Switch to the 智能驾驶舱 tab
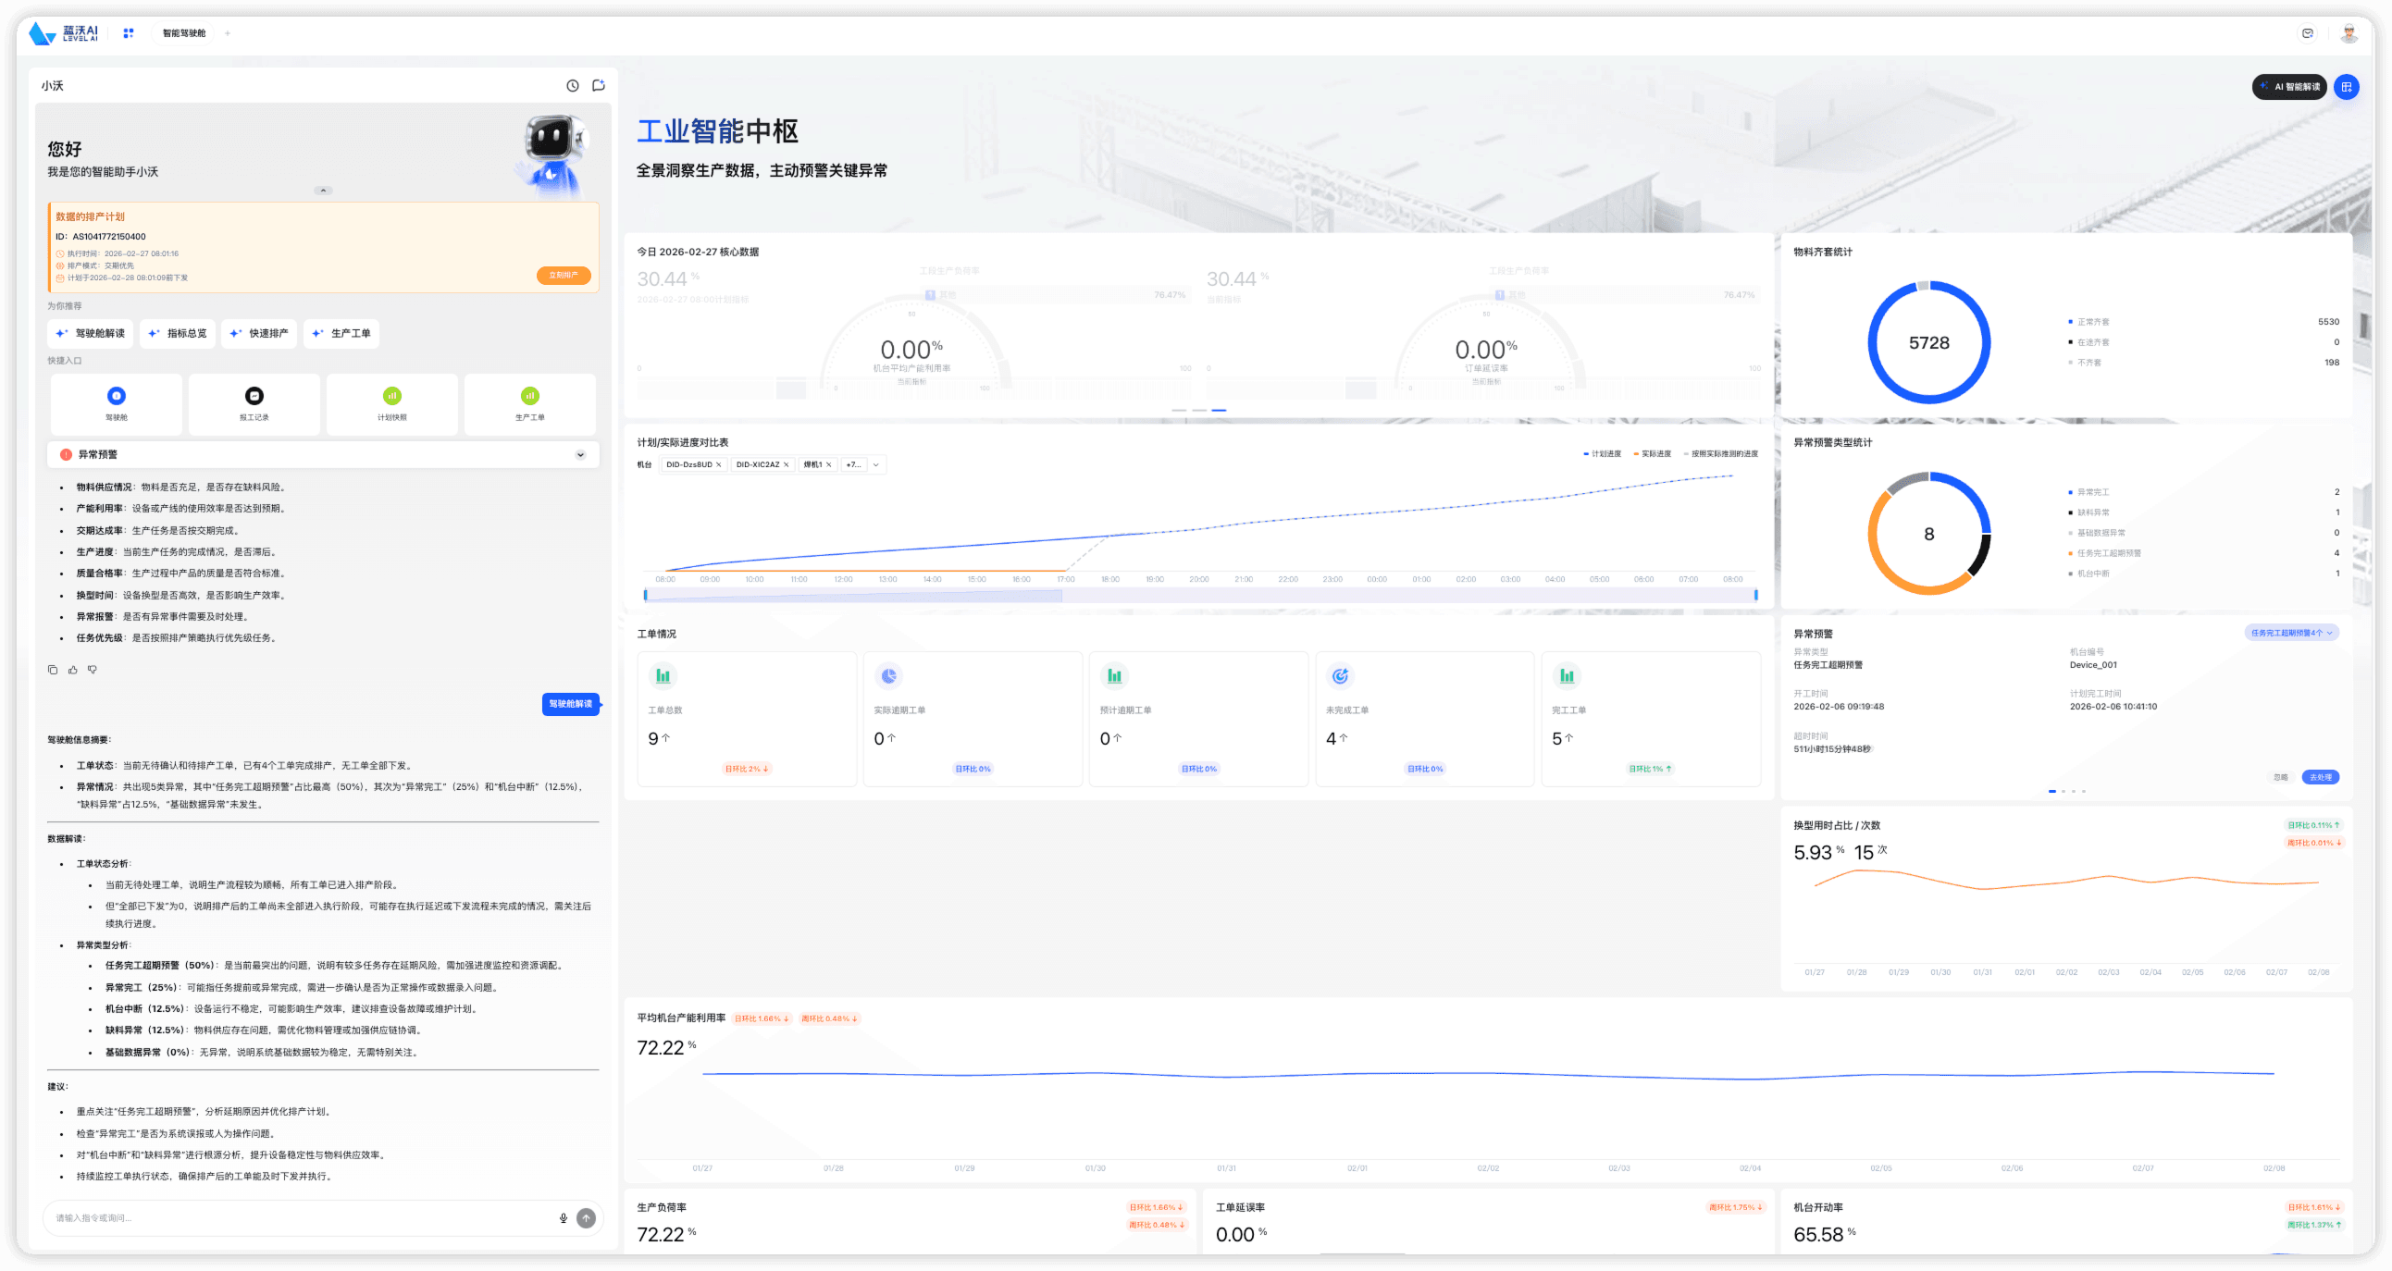 tap(183, 32)
